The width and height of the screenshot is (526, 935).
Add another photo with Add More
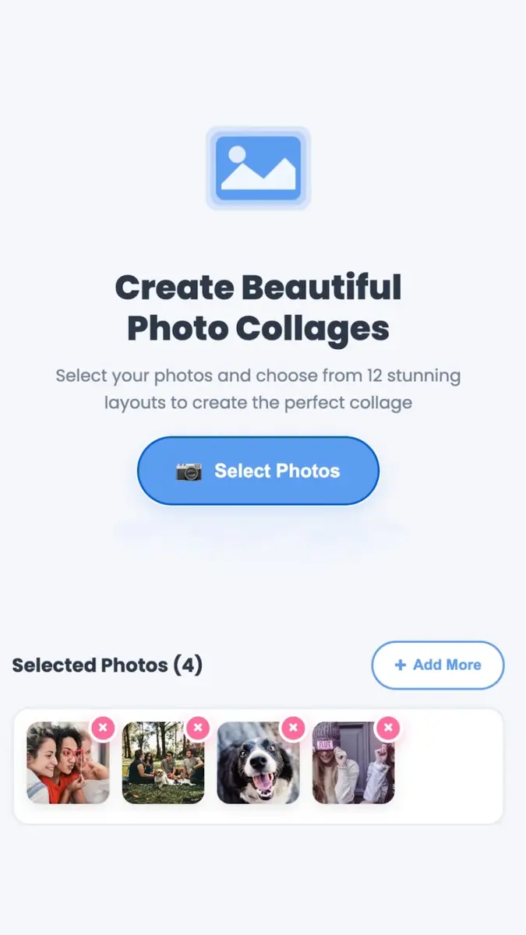click(437, 665)
